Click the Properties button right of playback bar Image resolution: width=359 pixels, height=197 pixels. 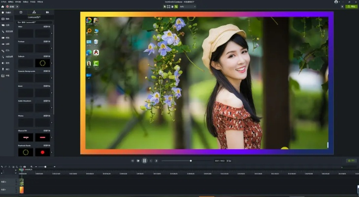pos(351,161)
